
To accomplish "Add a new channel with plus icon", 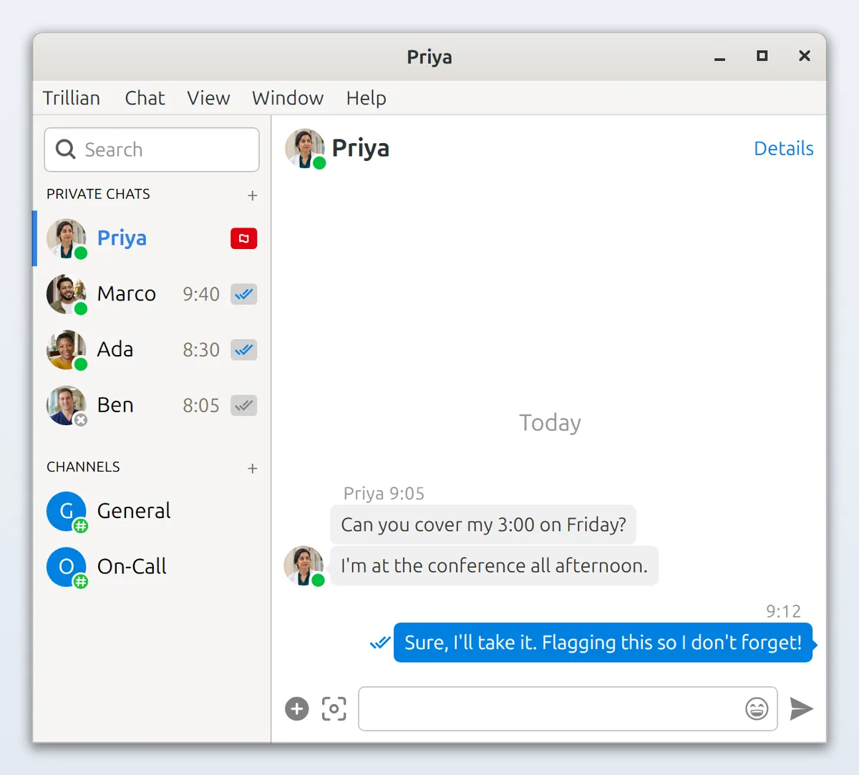I will (252, 469).
